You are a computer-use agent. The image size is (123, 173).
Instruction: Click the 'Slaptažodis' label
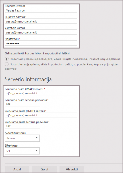click(12, 39)
